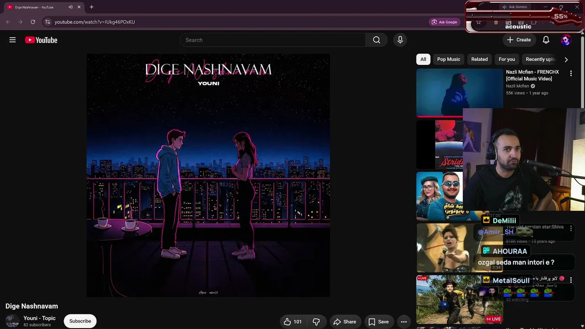The image size is (585, 329).
Task: Open the live stream thumbnail with LIVE badge
Action: pos(459,299)
